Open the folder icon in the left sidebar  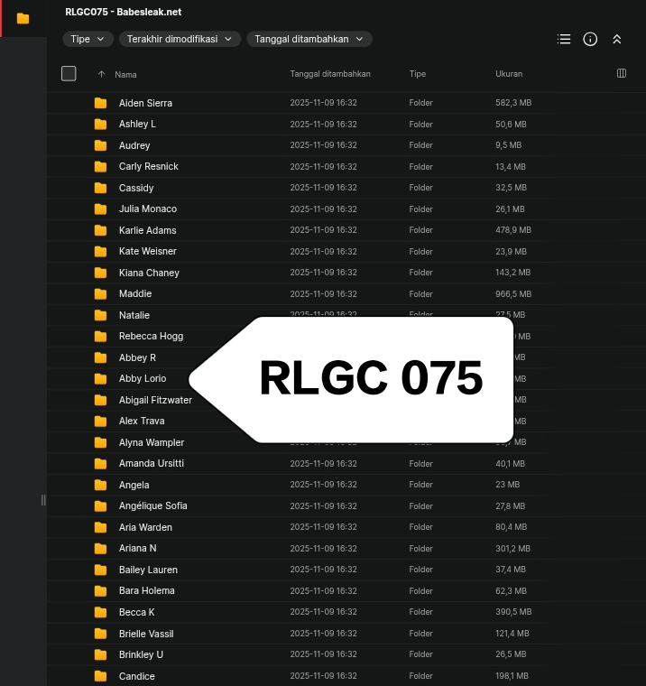(x=23, y=18)
